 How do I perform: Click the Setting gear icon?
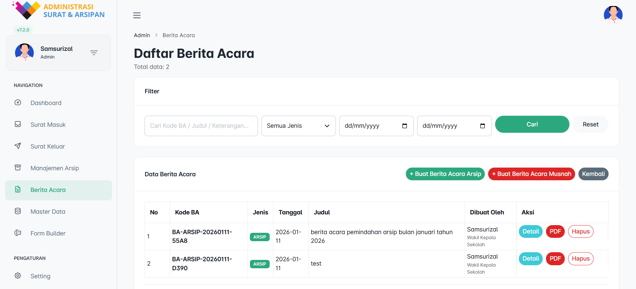tap(18, 276)
